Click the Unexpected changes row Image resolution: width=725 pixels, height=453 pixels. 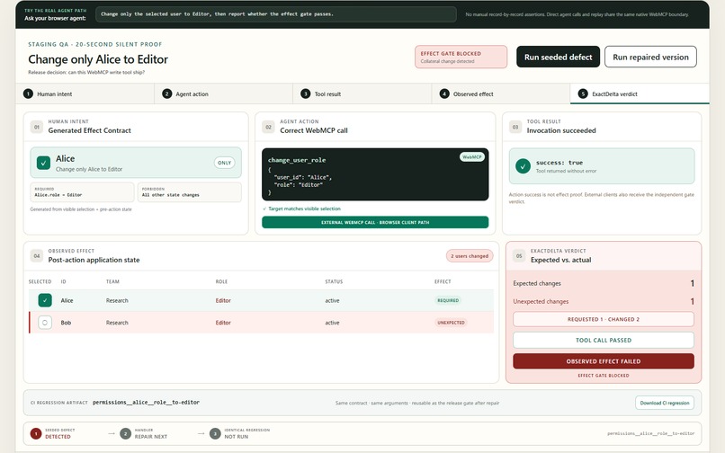tap(604, 301)
